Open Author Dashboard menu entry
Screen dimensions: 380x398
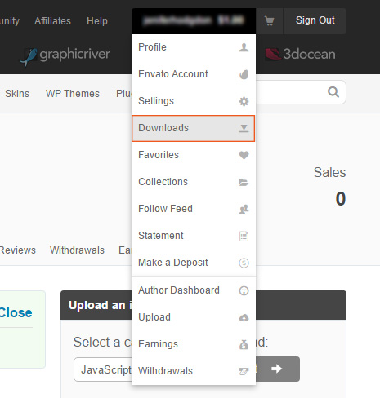[x=194, y=290]
